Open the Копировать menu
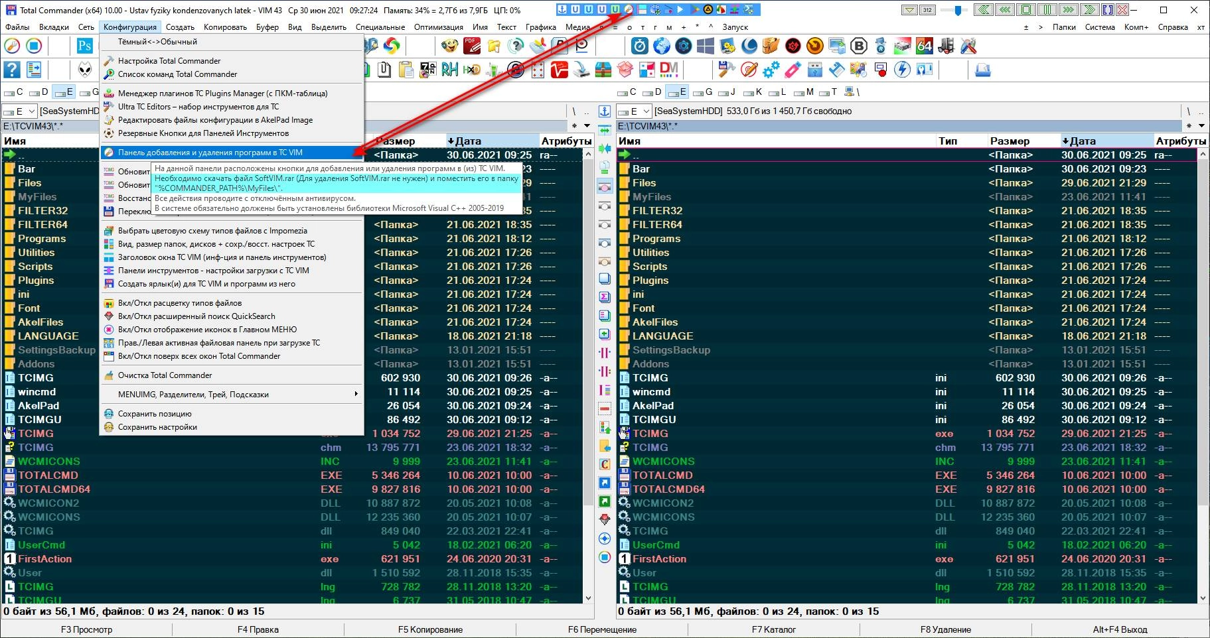 pyautogui.click(x=225, y=27)
